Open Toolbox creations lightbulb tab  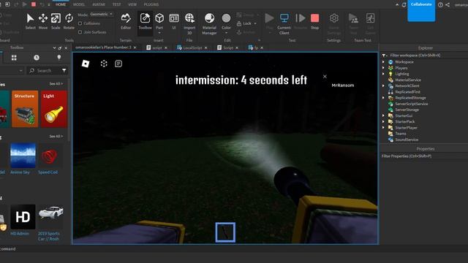click(x=58, y=58)
